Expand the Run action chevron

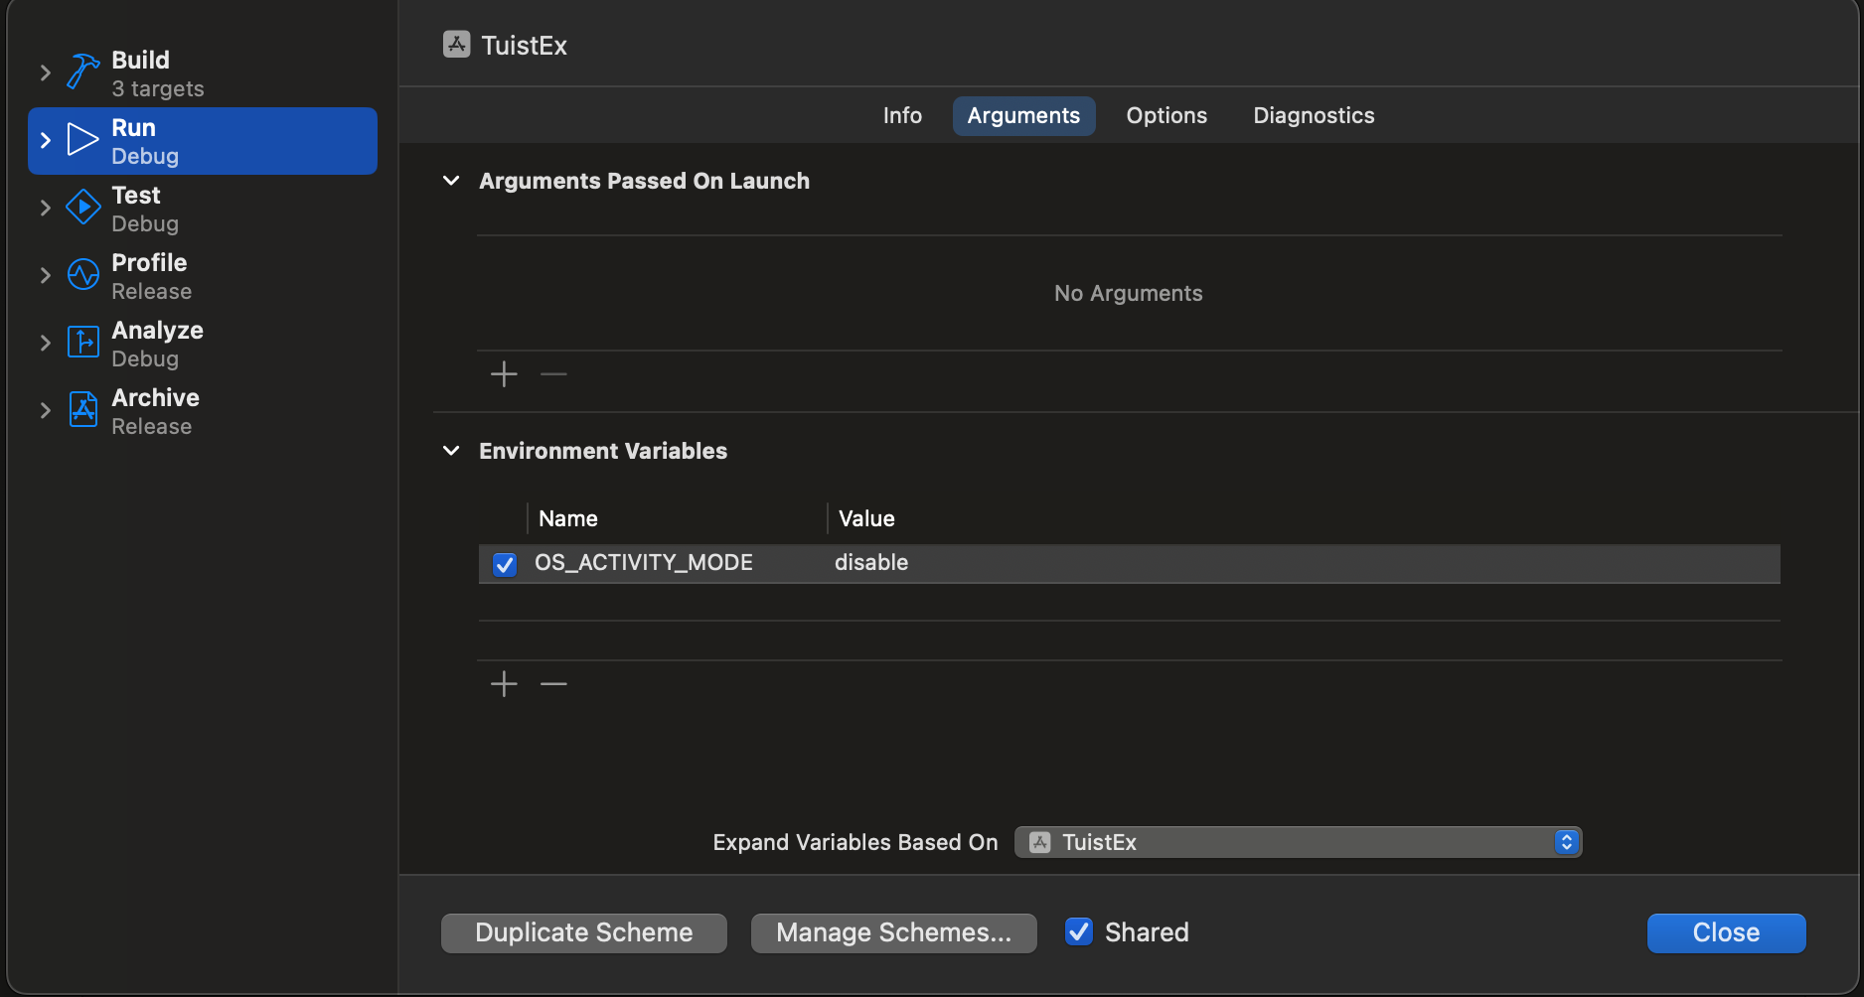click(x=45, y=140)
